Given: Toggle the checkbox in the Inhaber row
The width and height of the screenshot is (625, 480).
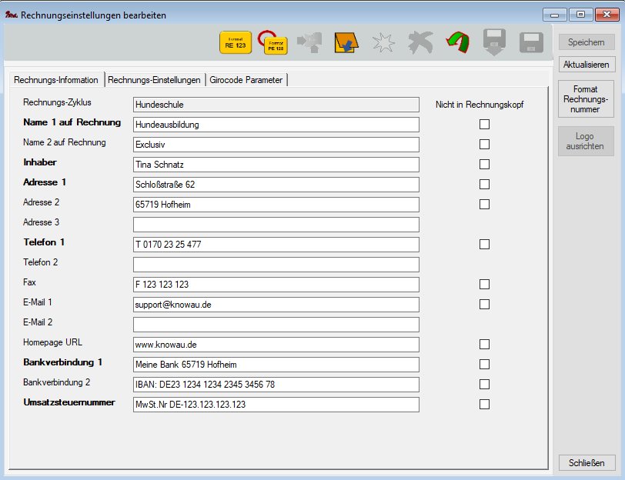Looking at the screenshot, I should pos(484,164).
